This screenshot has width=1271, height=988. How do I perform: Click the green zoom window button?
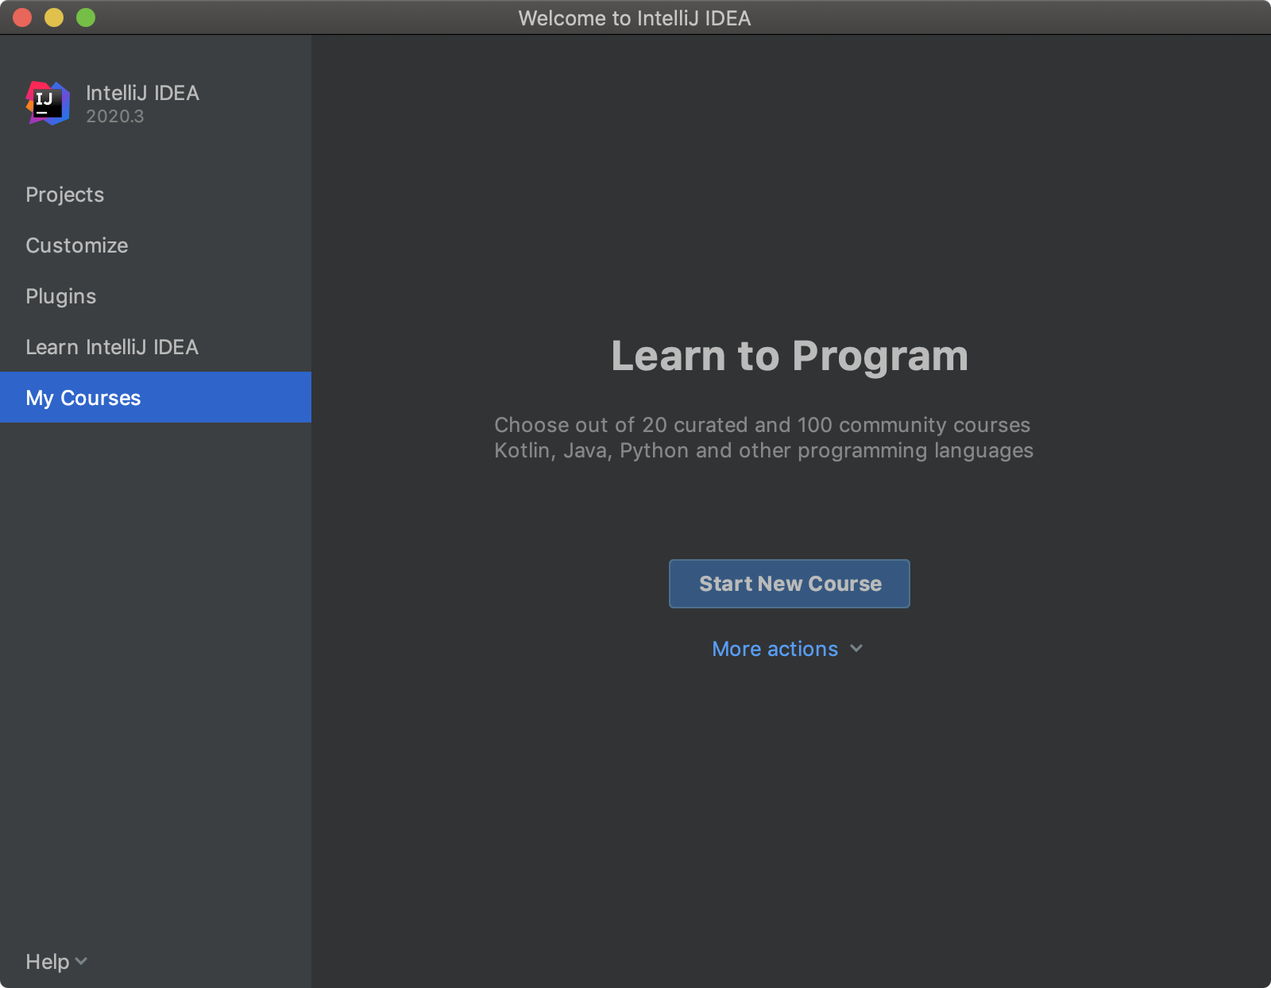86,17
